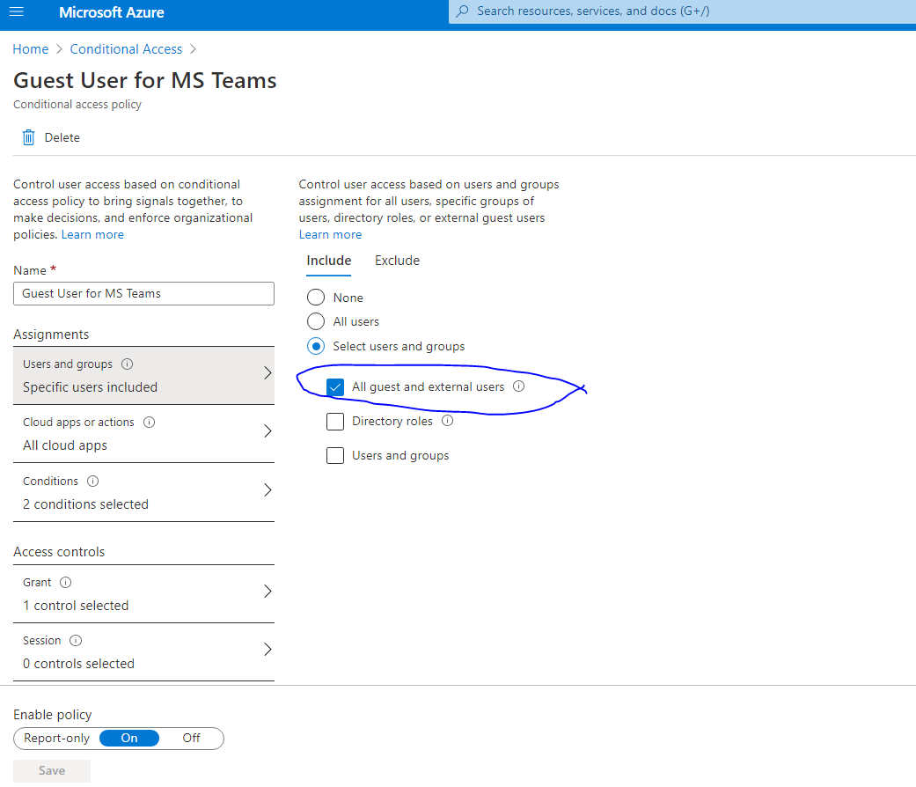Set Enable policy to Off
The image size is (916, 787).
coord(191,738)
